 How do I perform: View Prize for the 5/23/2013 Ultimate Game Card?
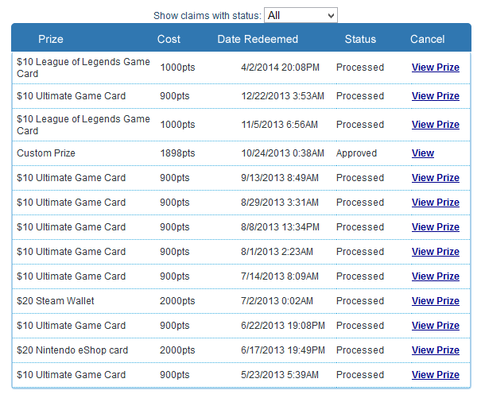click(436, 375)
